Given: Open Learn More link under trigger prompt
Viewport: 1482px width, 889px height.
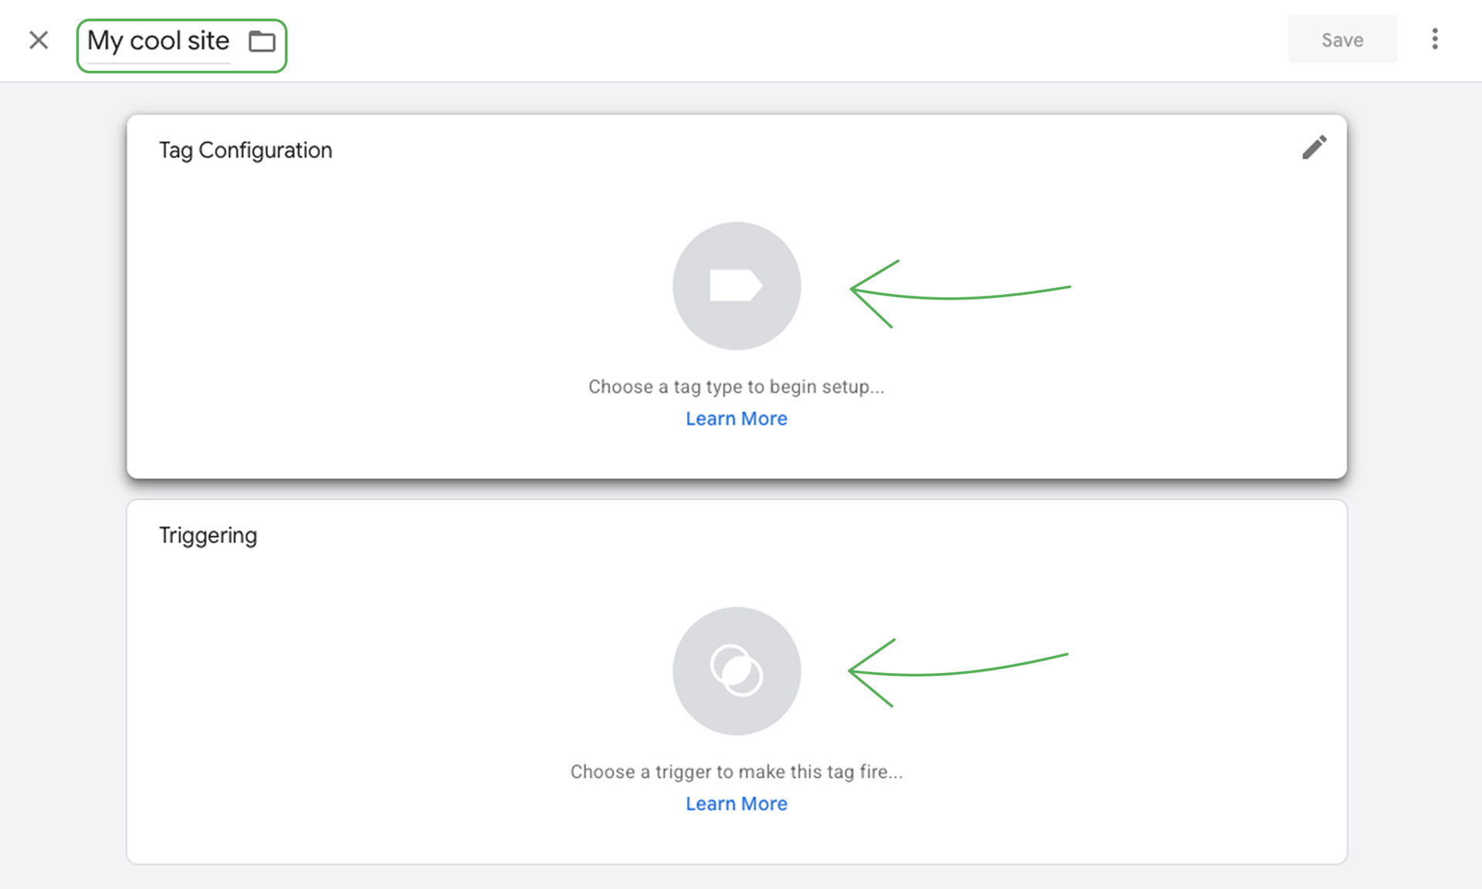Looking at the screenshot, I should [736, 803].
